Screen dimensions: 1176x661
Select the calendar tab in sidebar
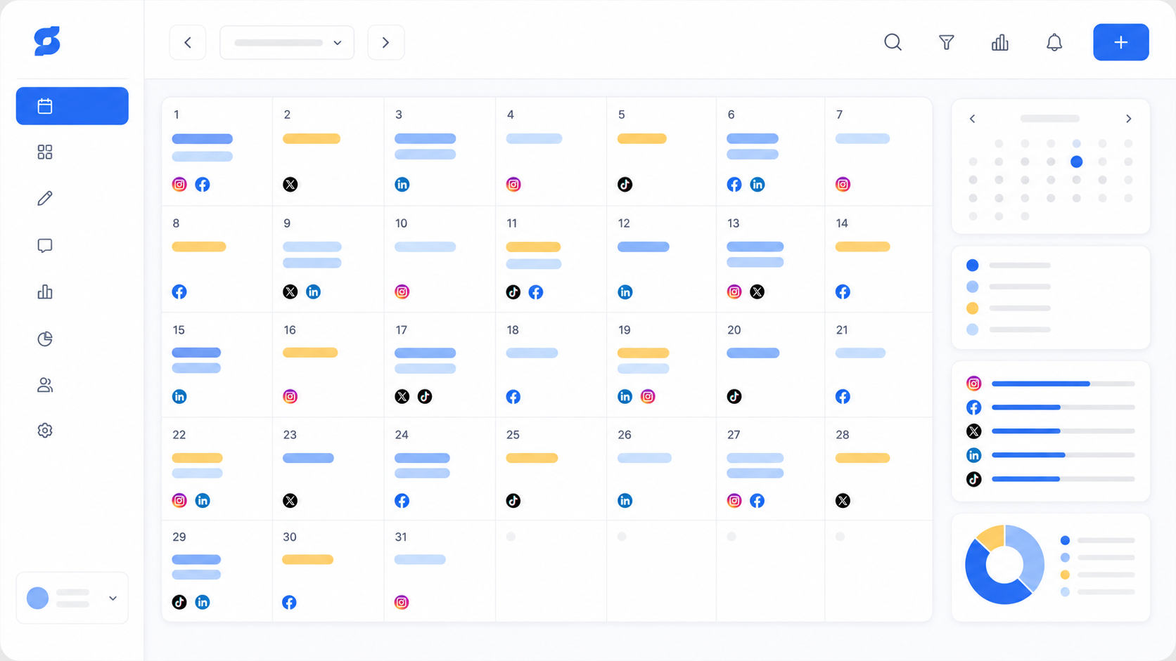[72, 106]
